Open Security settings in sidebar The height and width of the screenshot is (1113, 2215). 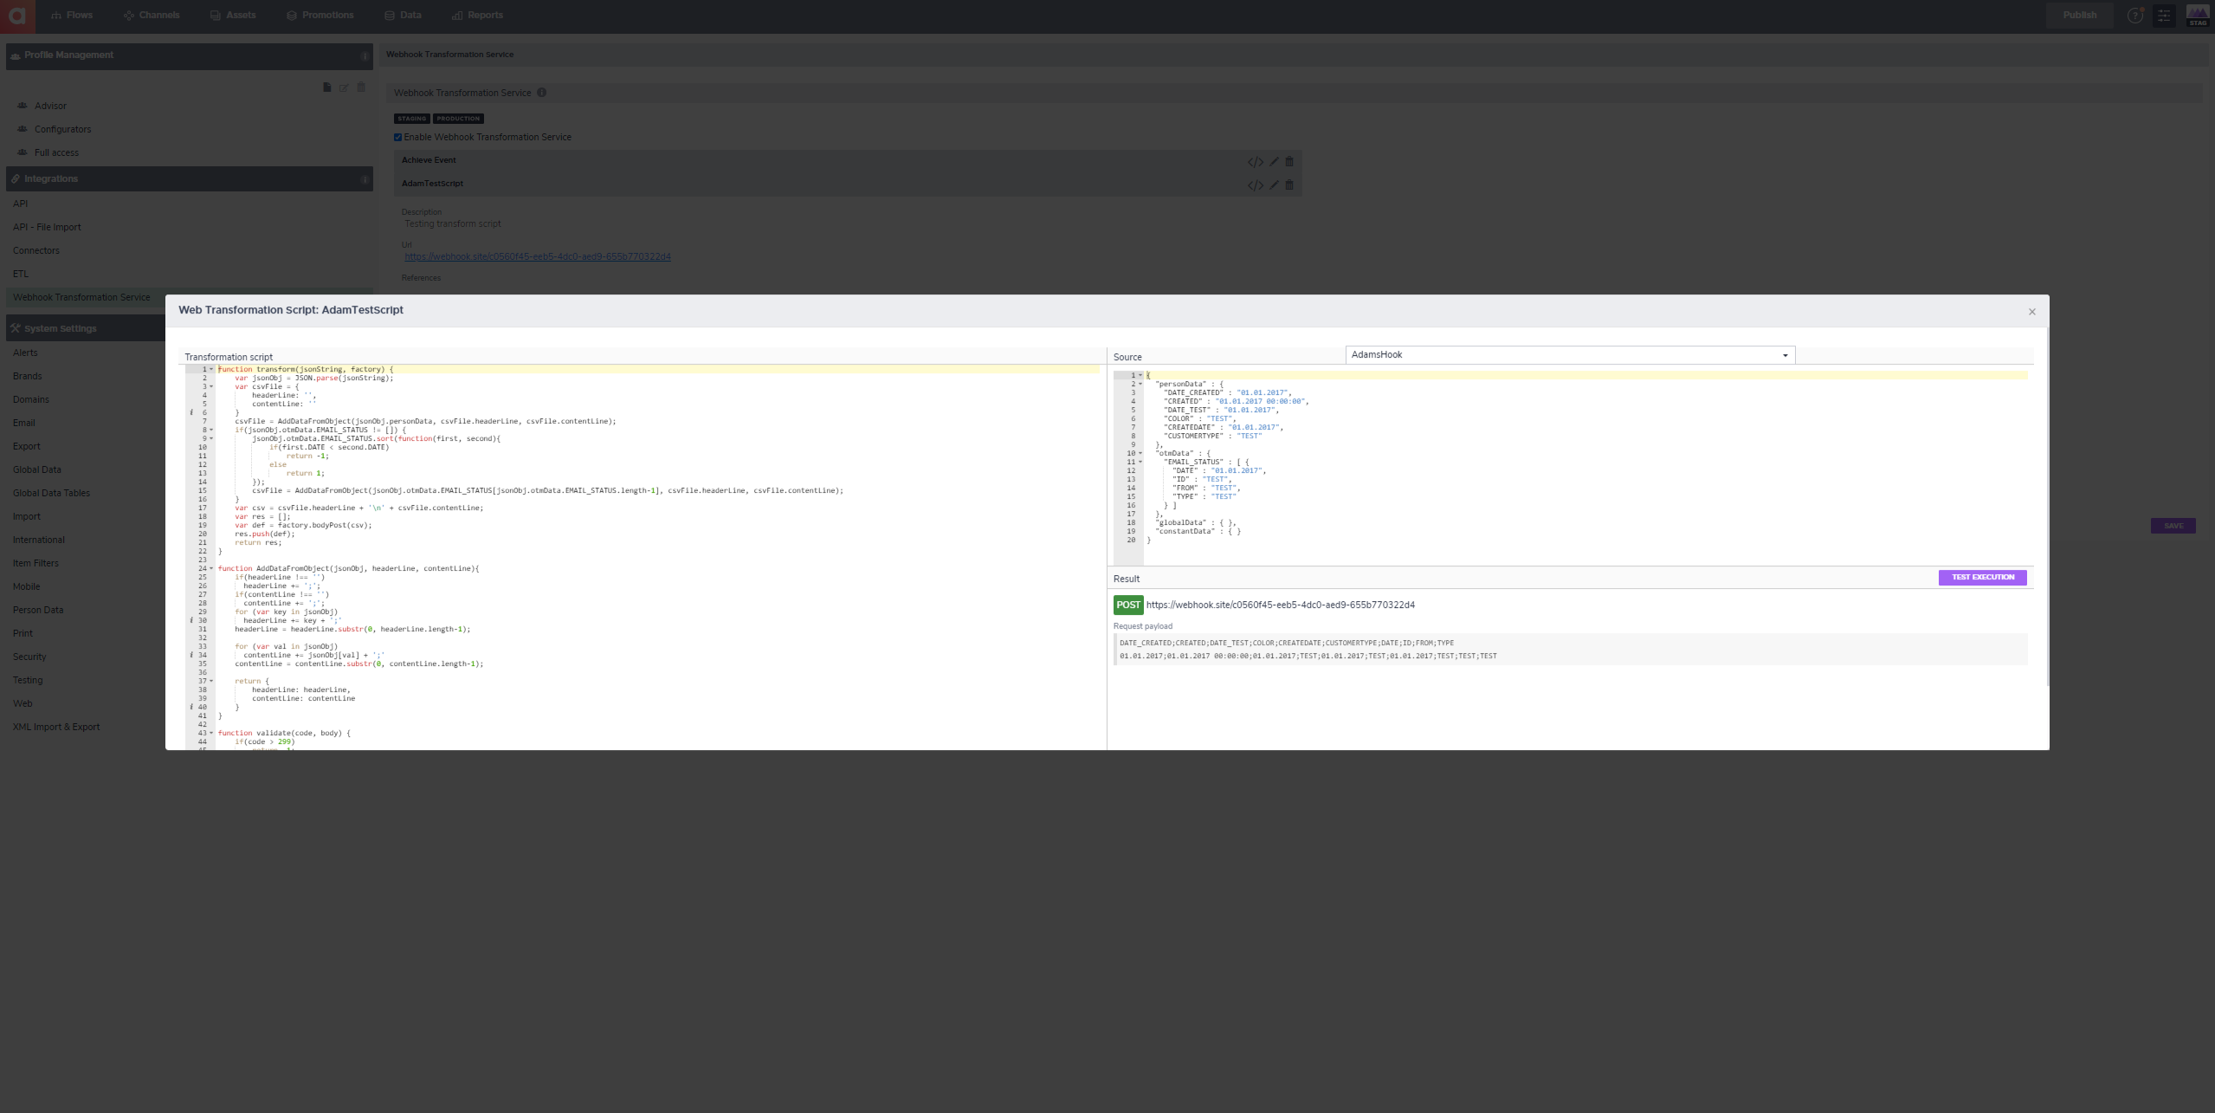pyautogui.click(x=29, y=657)
